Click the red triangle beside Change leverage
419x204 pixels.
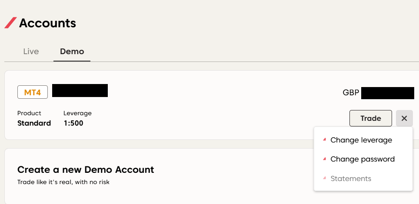coord(324,140)
